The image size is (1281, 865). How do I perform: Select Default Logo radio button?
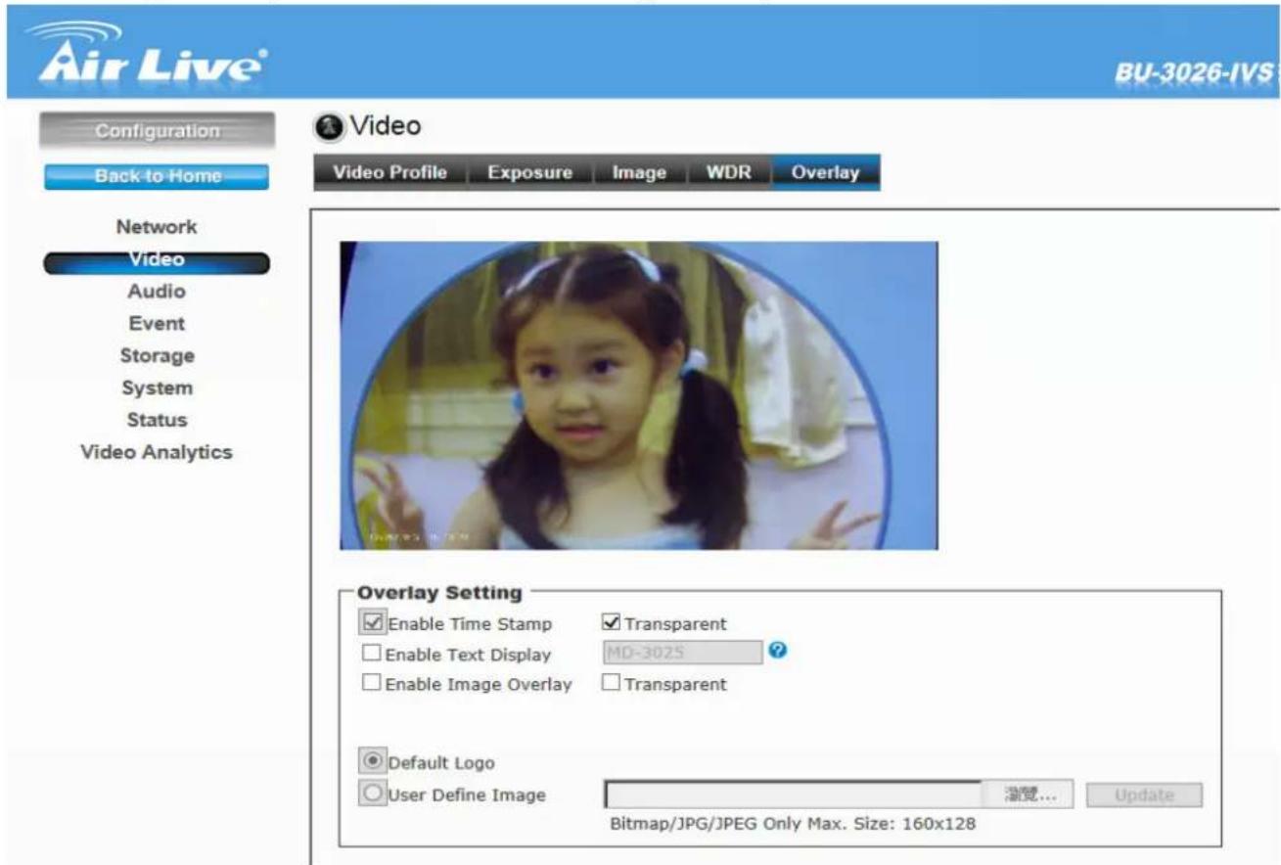(373, 762)
